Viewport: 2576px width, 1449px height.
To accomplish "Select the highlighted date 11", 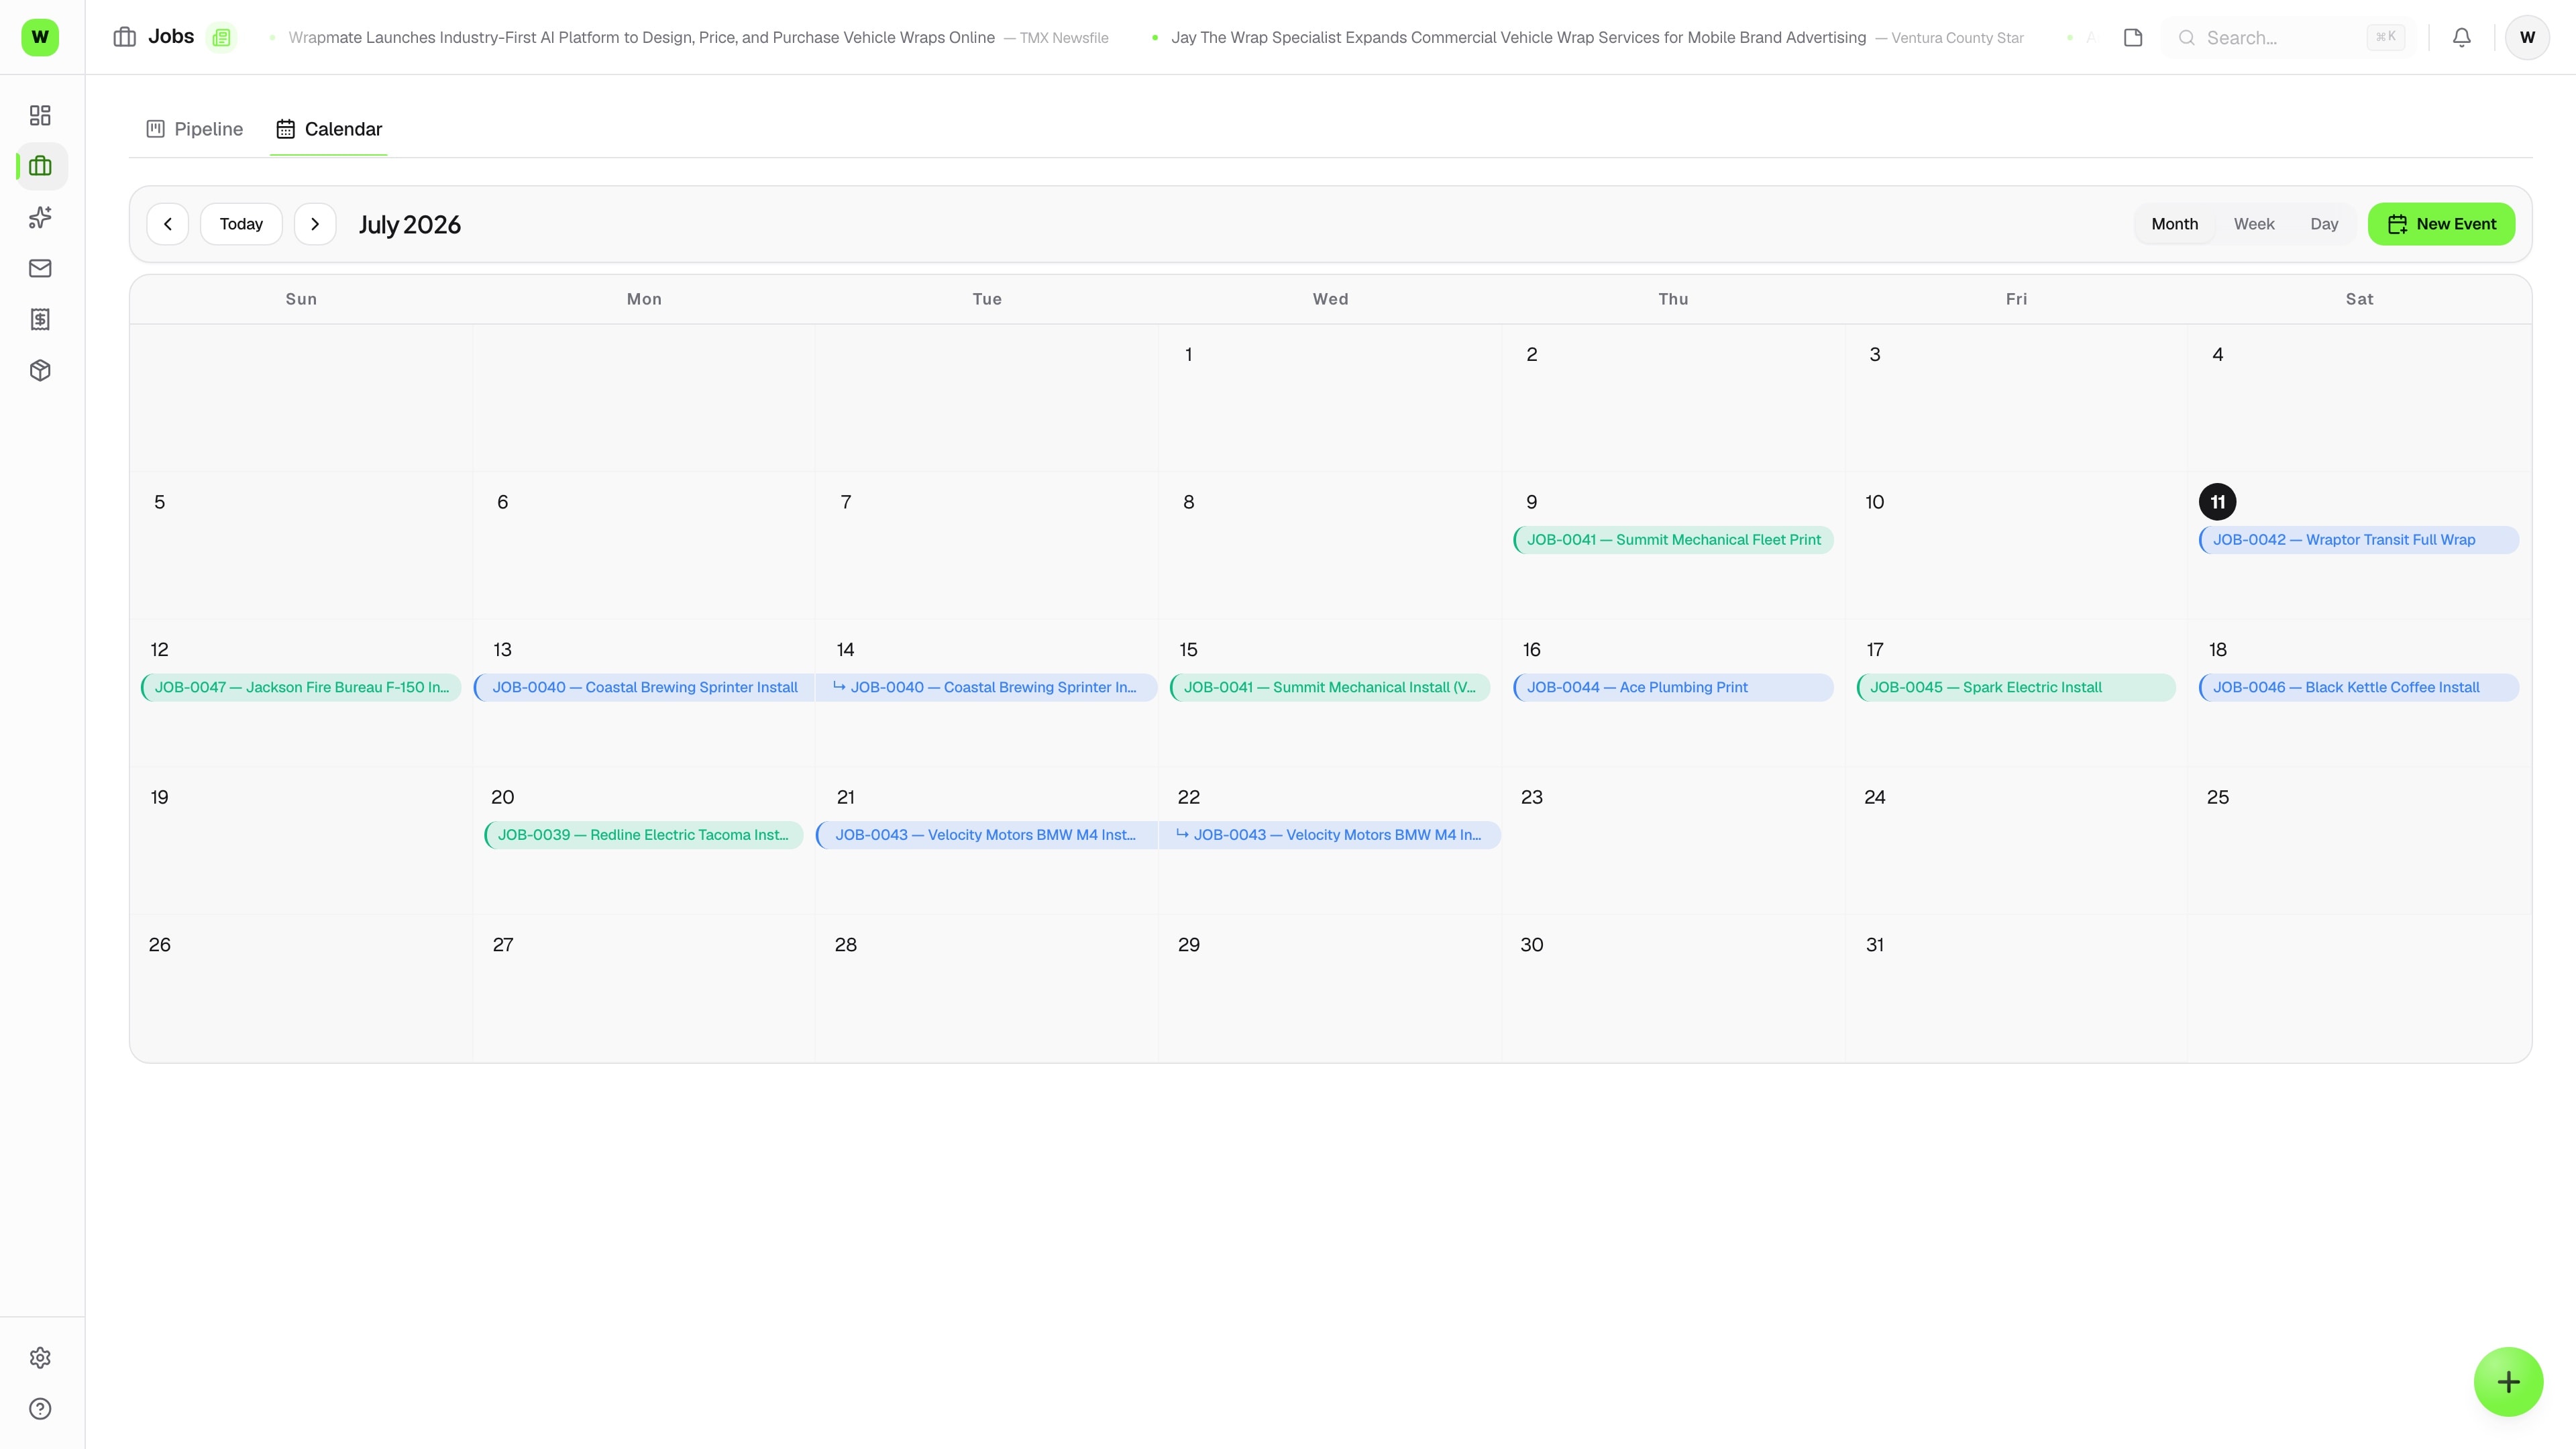I will point(2217,502).
